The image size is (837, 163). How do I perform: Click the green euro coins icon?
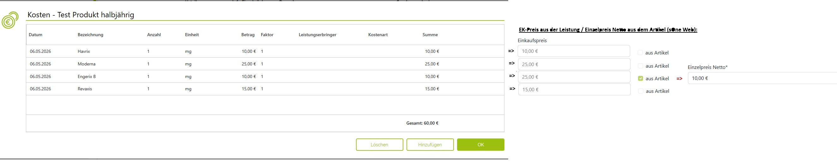tap(10, 20)
